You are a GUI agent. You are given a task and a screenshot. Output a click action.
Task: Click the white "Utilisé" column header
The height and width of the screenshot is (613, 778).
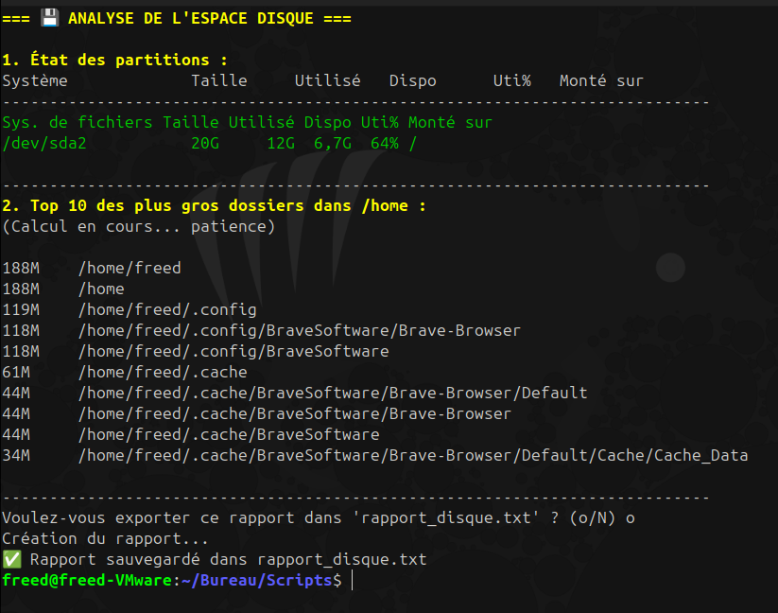pos(327,80)
